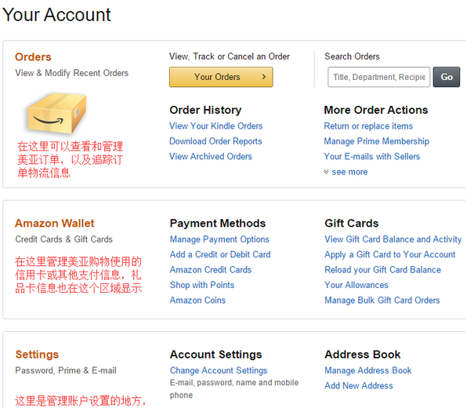Screen dimensions: 474x408
Task: Select Add a Credit or Debit Card
Action: tap(220, 254)
